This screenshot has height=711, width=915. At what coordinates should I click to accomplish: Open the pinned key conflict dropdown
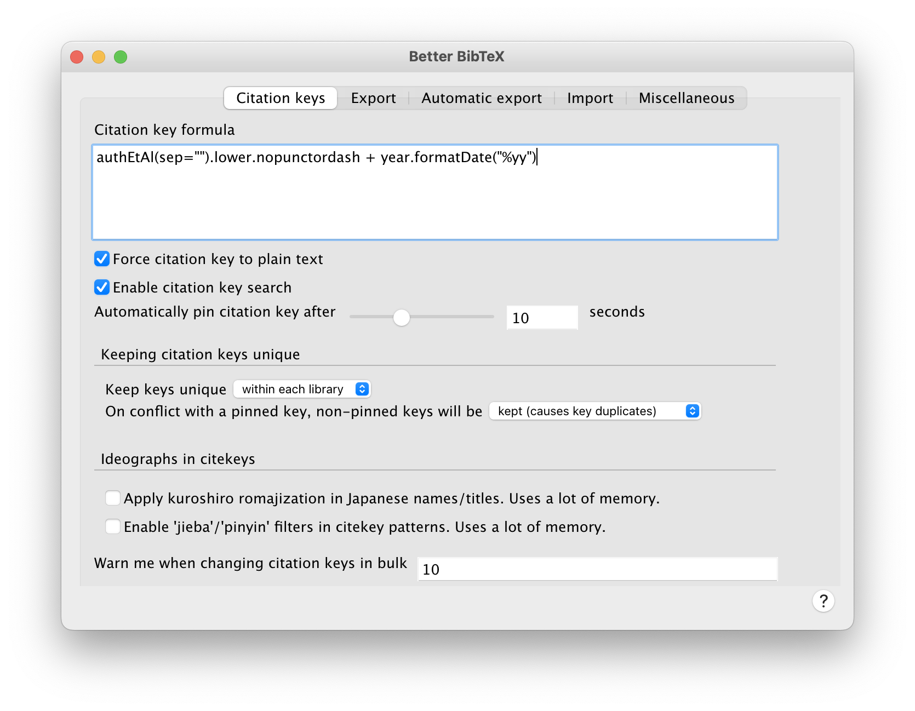(x=595, y=411)
